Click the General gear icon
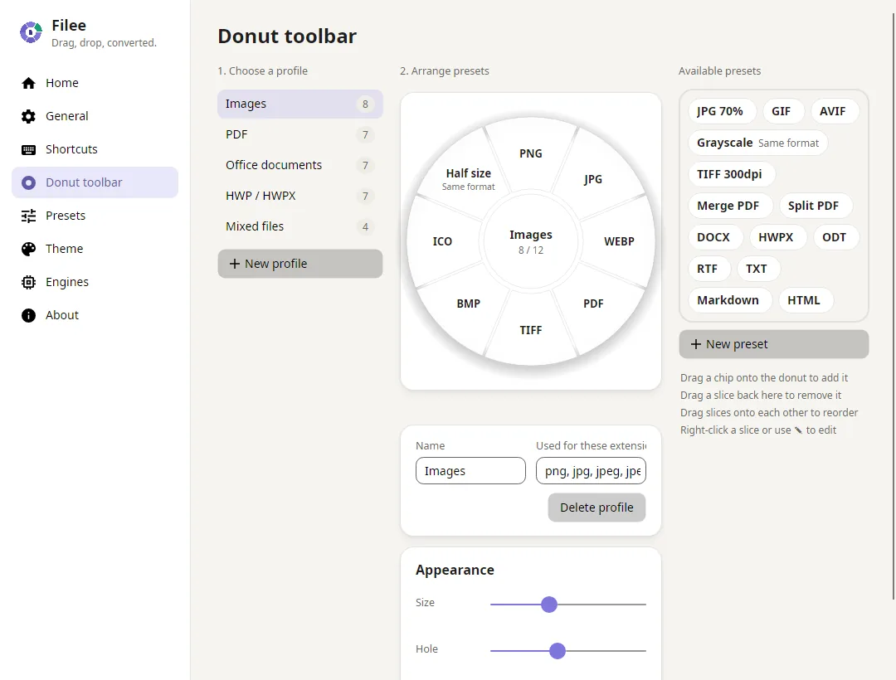 (28, 116)
